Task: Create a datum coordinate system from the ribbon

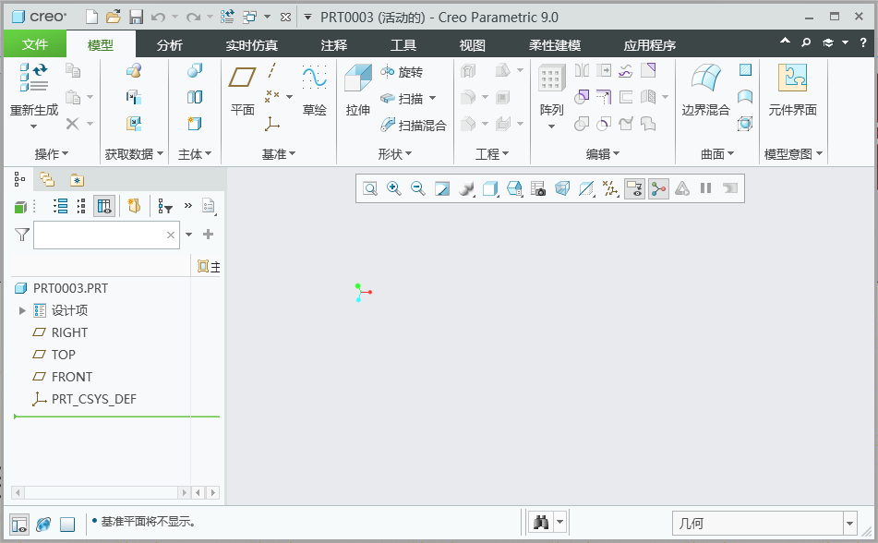Action: pos(272,123)
